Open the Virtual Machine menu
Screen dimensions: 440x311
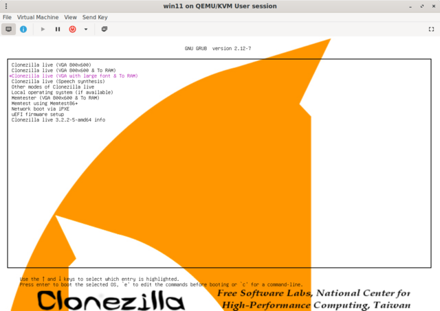(x=38, y=16)
